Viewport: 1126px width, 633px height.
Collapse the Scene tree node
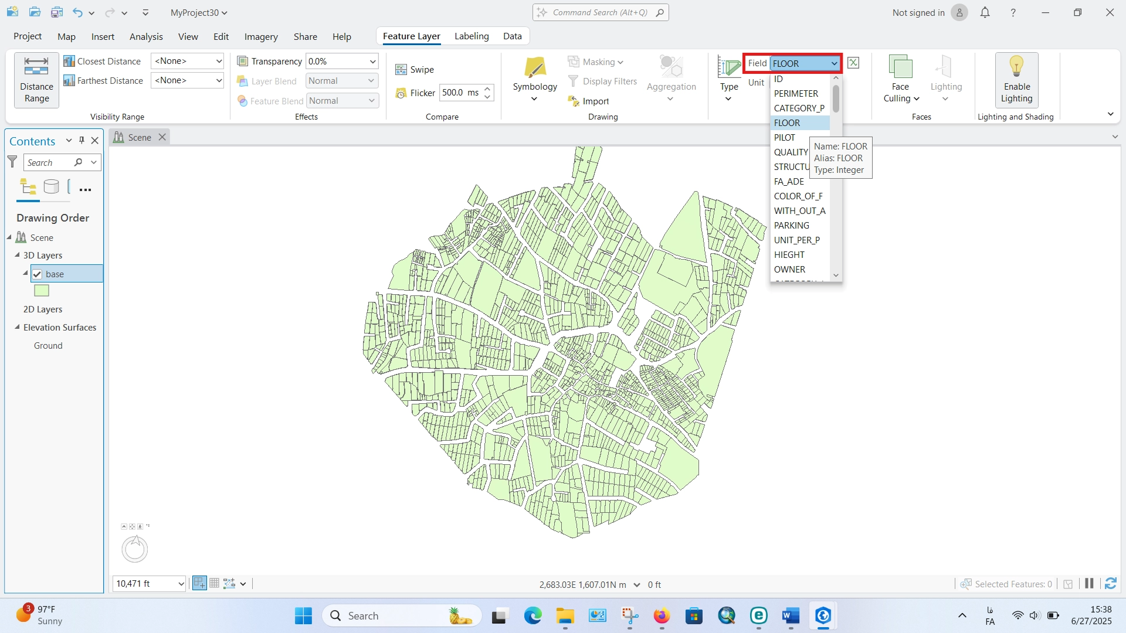(x=9, y=237)
